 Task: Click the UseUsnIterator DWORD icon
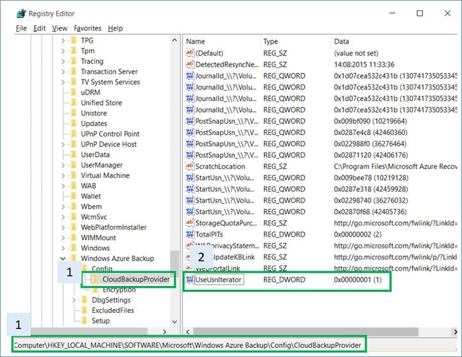pyautogui.click(x=189, y=280)
